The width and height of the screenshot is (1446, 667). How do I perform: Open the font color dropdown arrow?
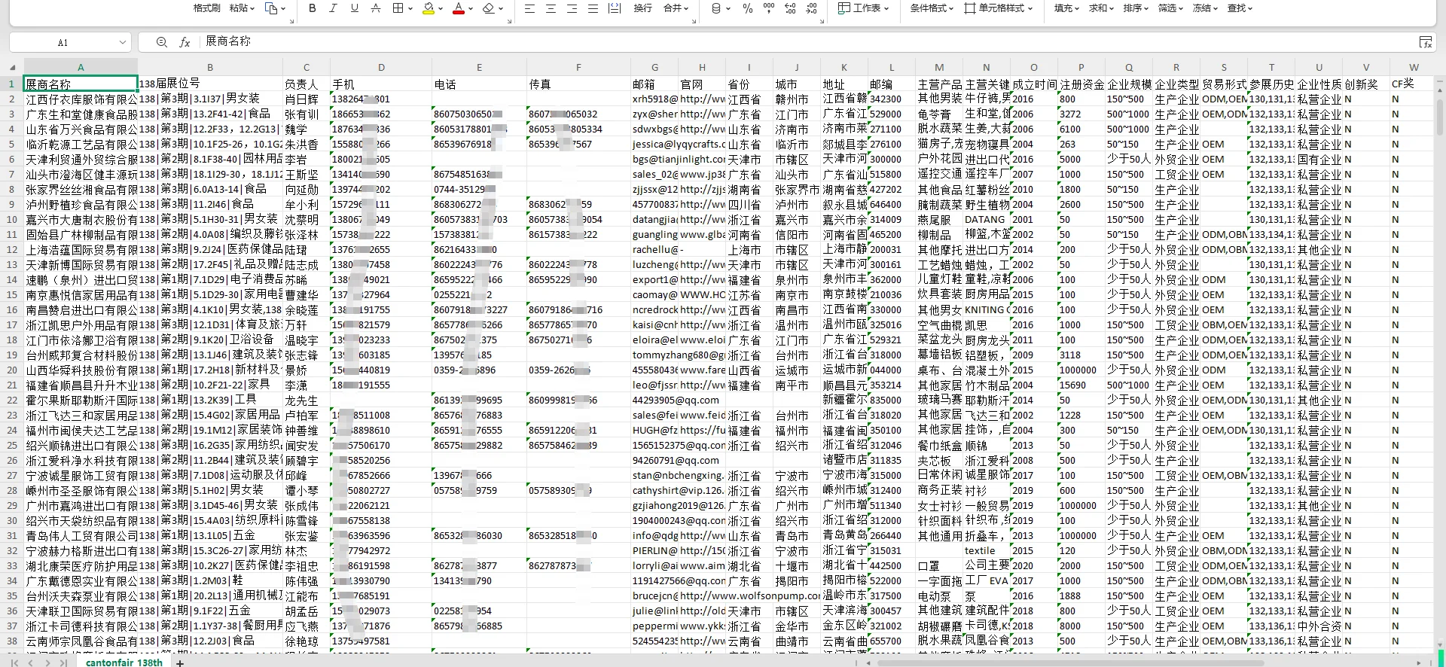(470, 9)
